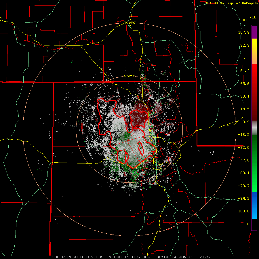The height and width of the screenshot is (259, 259).
Task: Click the -109.8 legend value
Action: 243,211
